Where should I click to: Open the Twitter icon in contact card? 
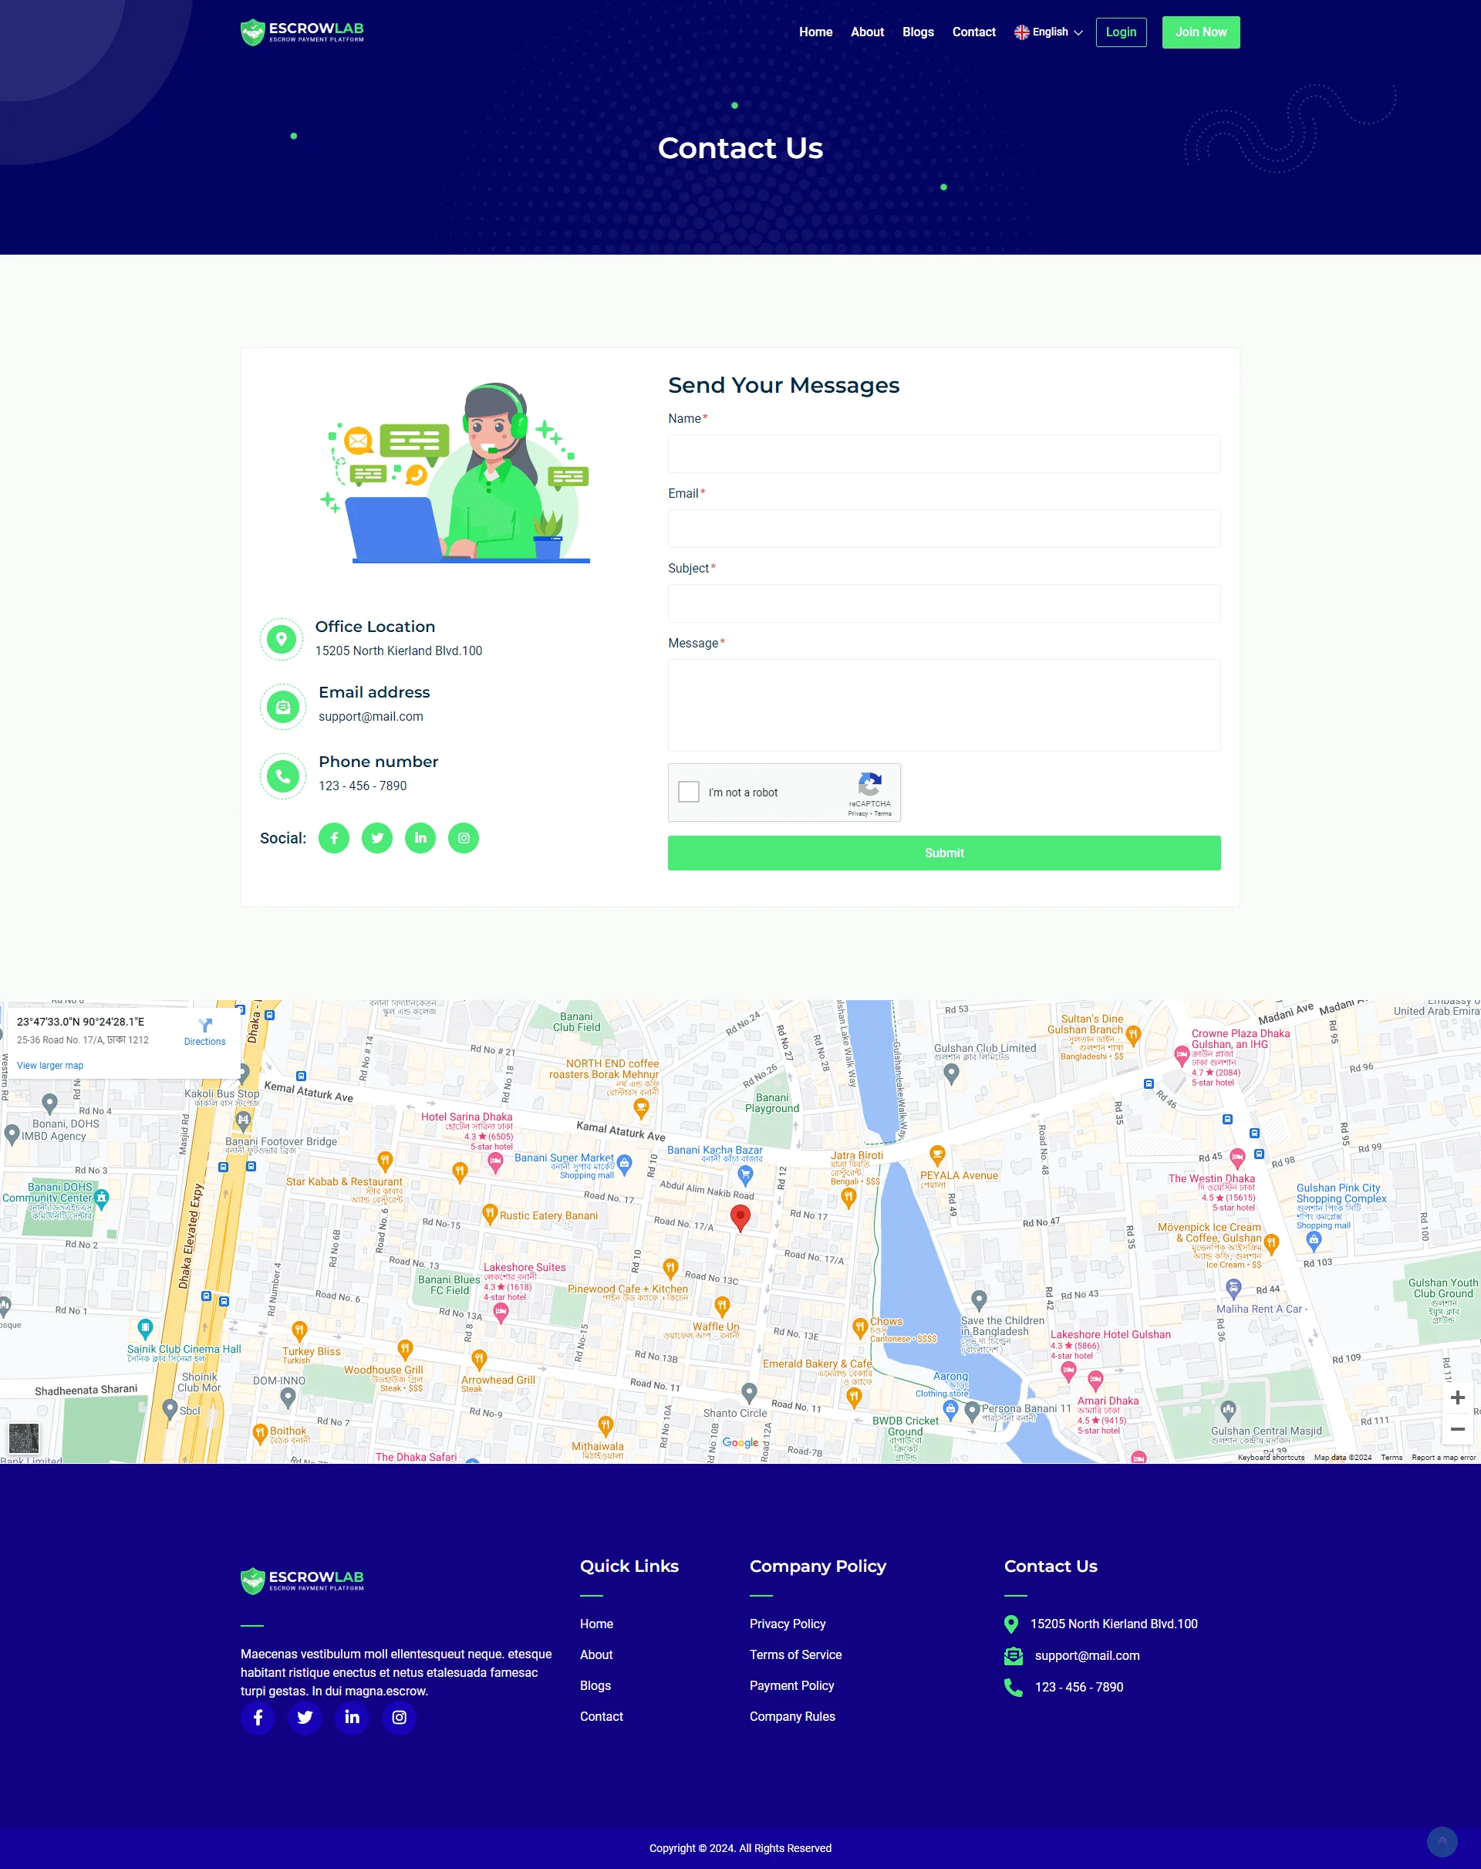377,838
